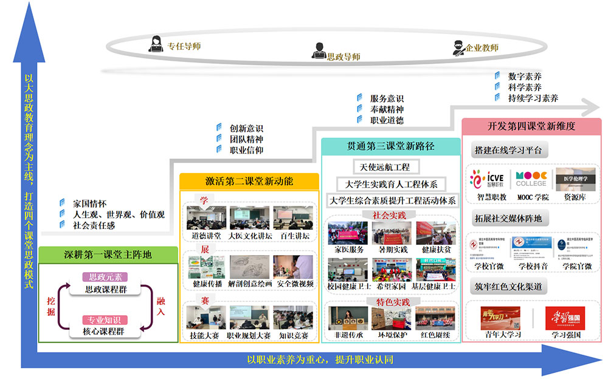Click the 思政导师 person icon
The width and height of the screenshot is (608, 379).
pyautogui.click(x=319, y=52)
